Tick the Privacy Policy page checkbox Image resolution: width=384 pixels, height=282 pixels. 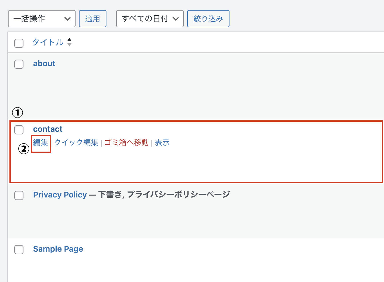19,195
